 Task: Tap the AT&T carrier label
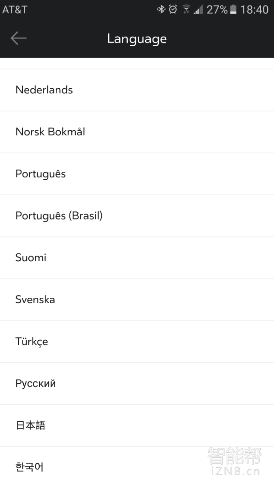15,9
